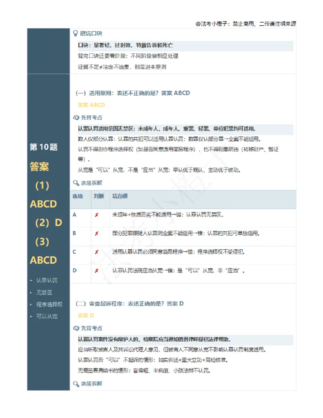Click the red X mark in row A
Image resolution: width=323 pixels, height=418 pixels.
(96, 215)
